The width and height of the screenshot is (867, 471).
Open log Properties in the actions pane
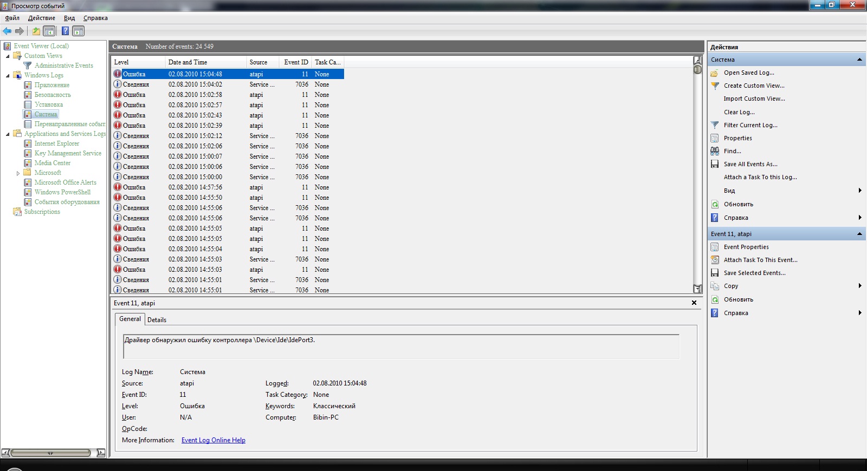click(737, 138)
